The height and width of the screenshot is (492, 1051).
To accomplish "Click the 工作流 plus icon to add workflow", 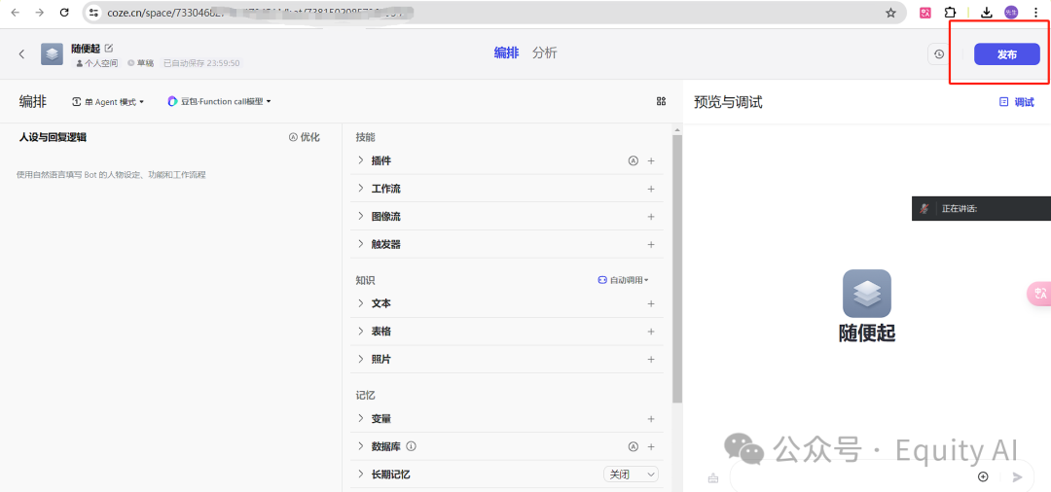I will (x=651, y=189).
